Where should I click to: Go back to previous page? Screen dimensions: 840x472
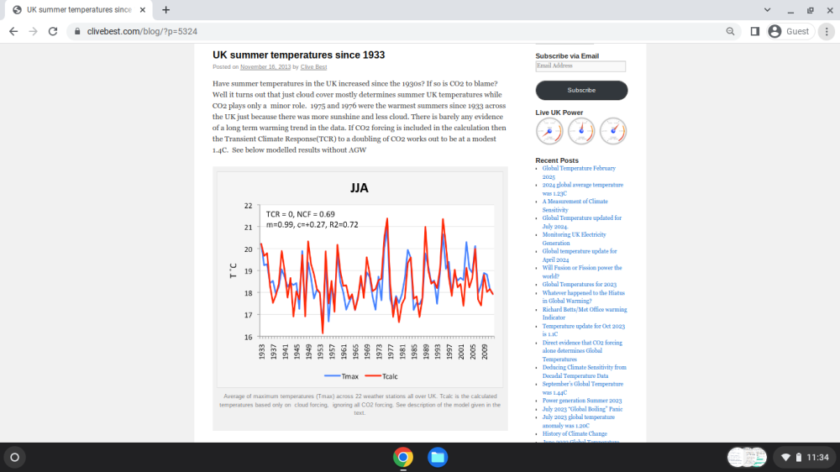13,32
